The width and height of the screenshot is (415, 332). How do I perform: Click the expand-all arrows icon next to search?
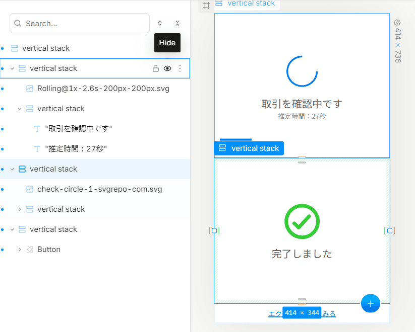coord(160,23)
